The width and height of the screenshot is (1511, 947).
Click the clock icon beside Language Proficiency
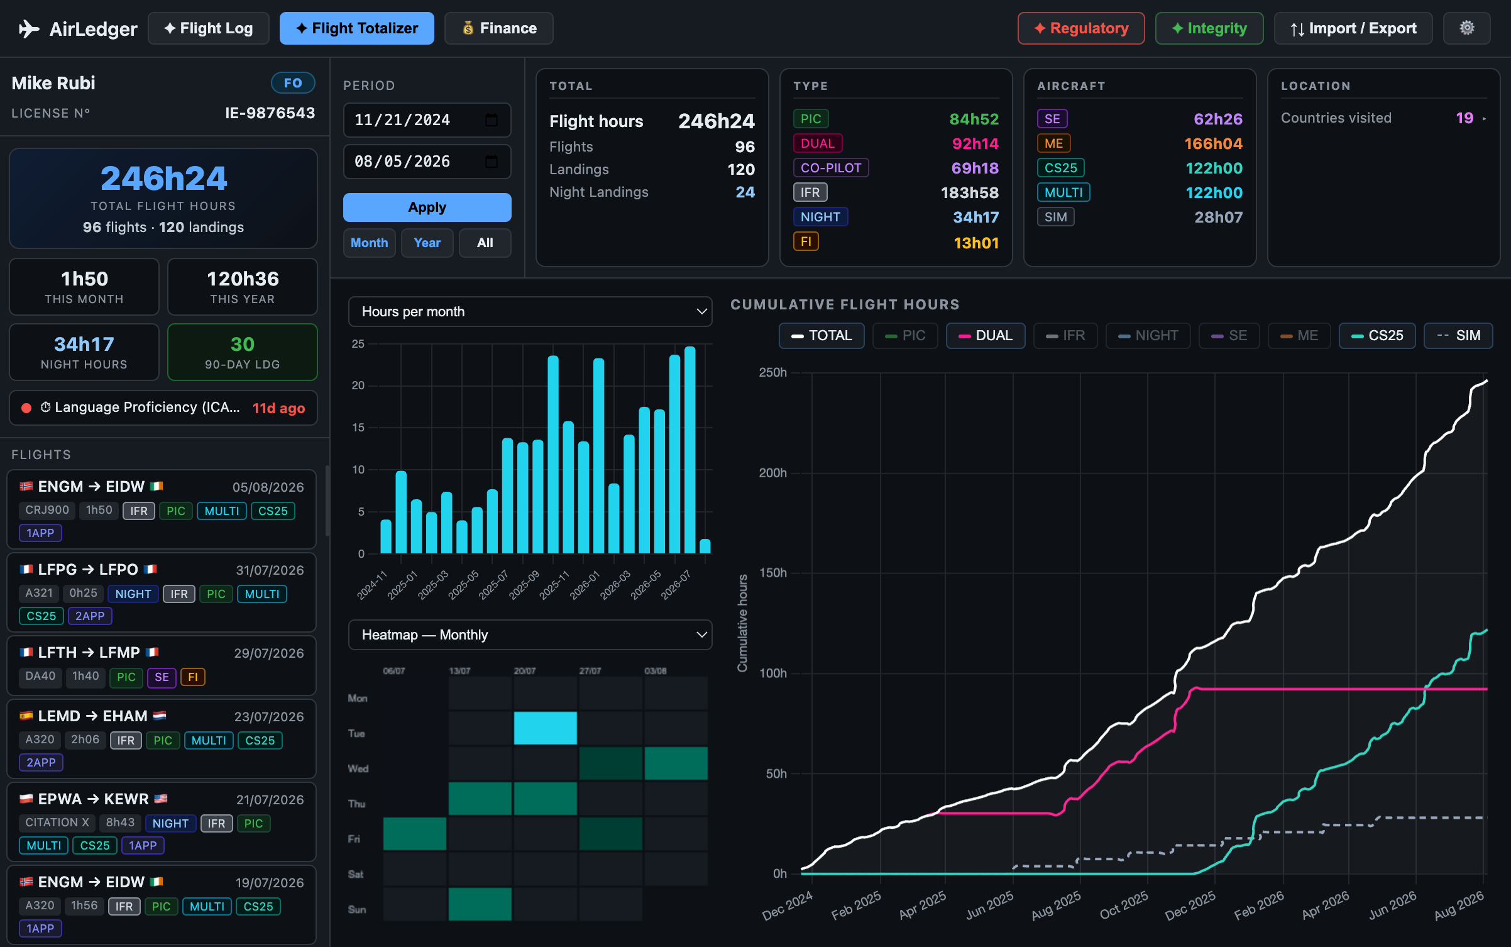coord(45,407)
